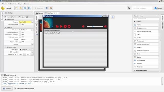The image size is (164, 92).
Task: Click the Закрыть button in build panel
Action: (7, 88)
